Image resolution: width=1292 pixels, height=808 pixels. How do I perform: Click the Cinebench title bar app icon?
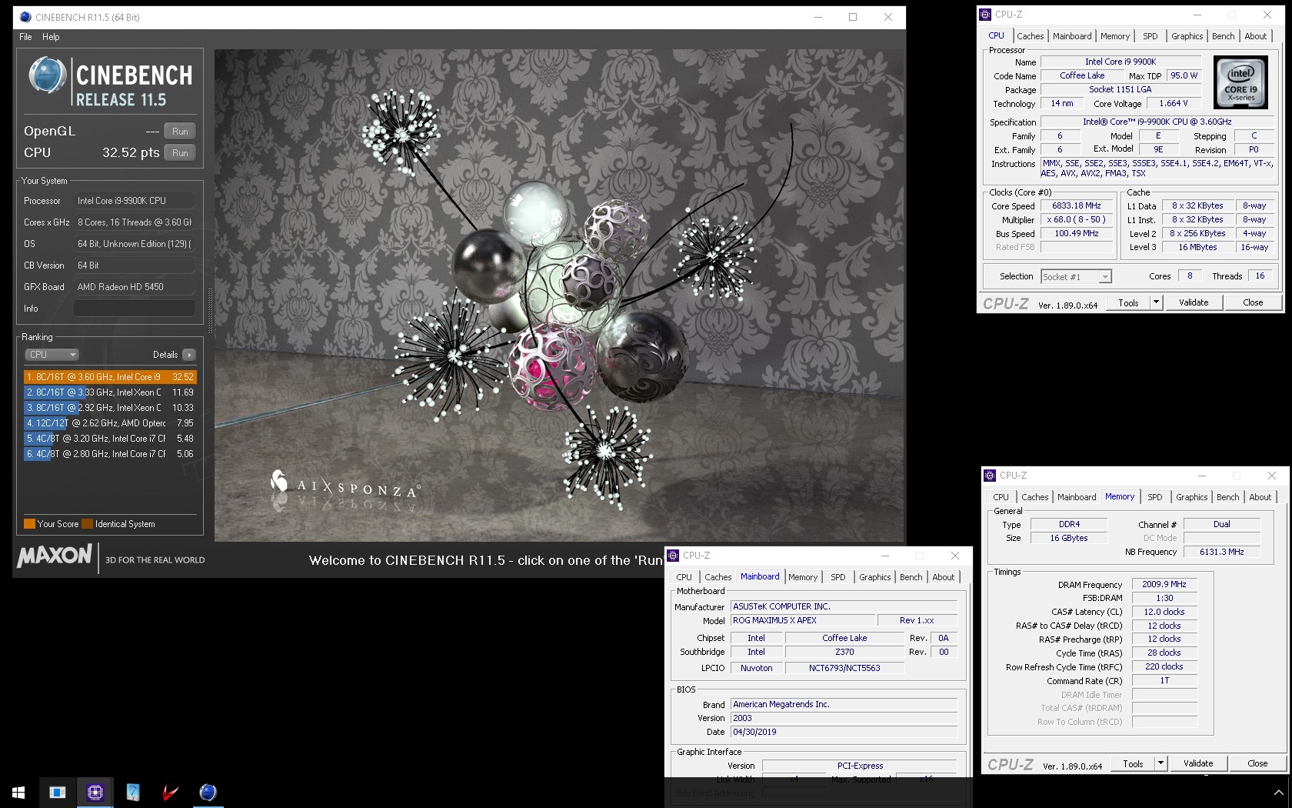pyautogui.click(x=25, y=17)
